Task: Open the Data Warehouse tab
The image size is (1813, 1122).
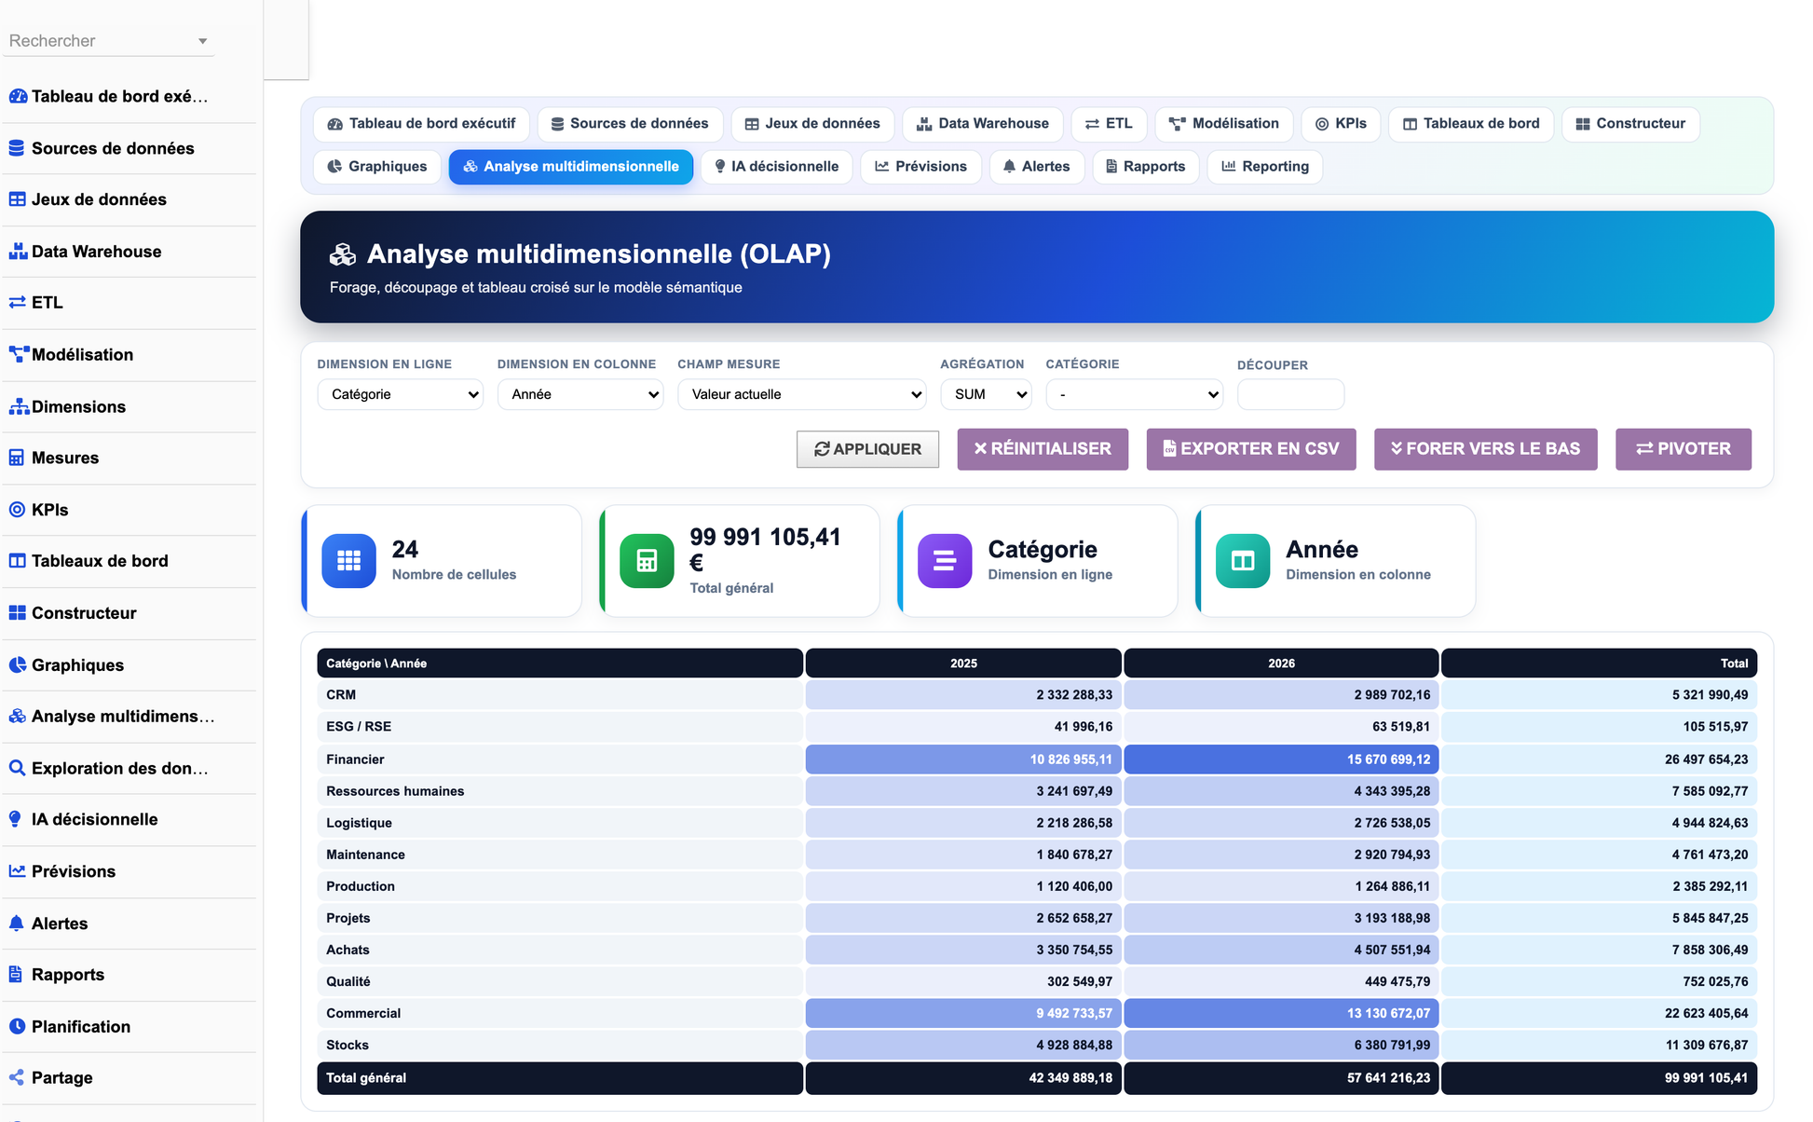Action: point(983,123)
